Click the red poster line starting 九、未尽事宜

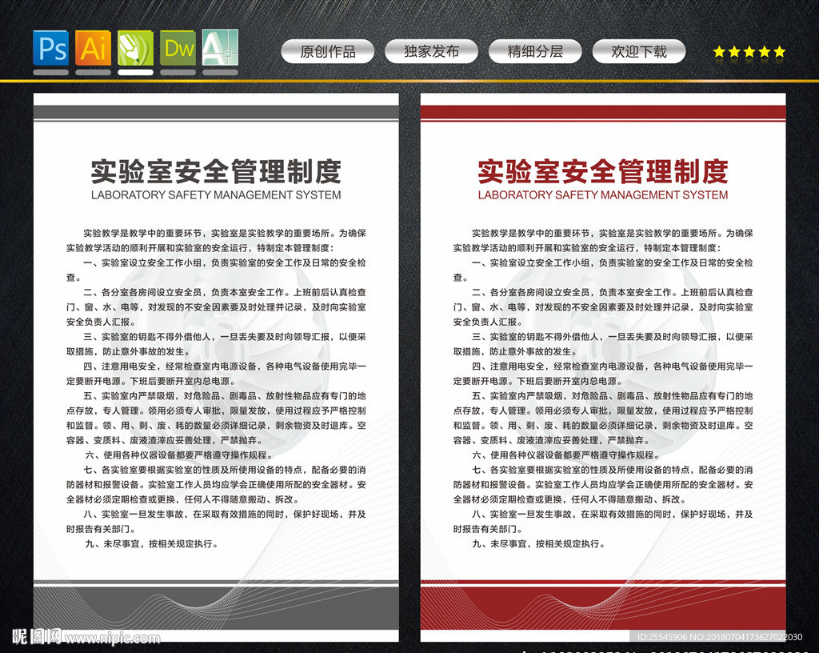538,544
